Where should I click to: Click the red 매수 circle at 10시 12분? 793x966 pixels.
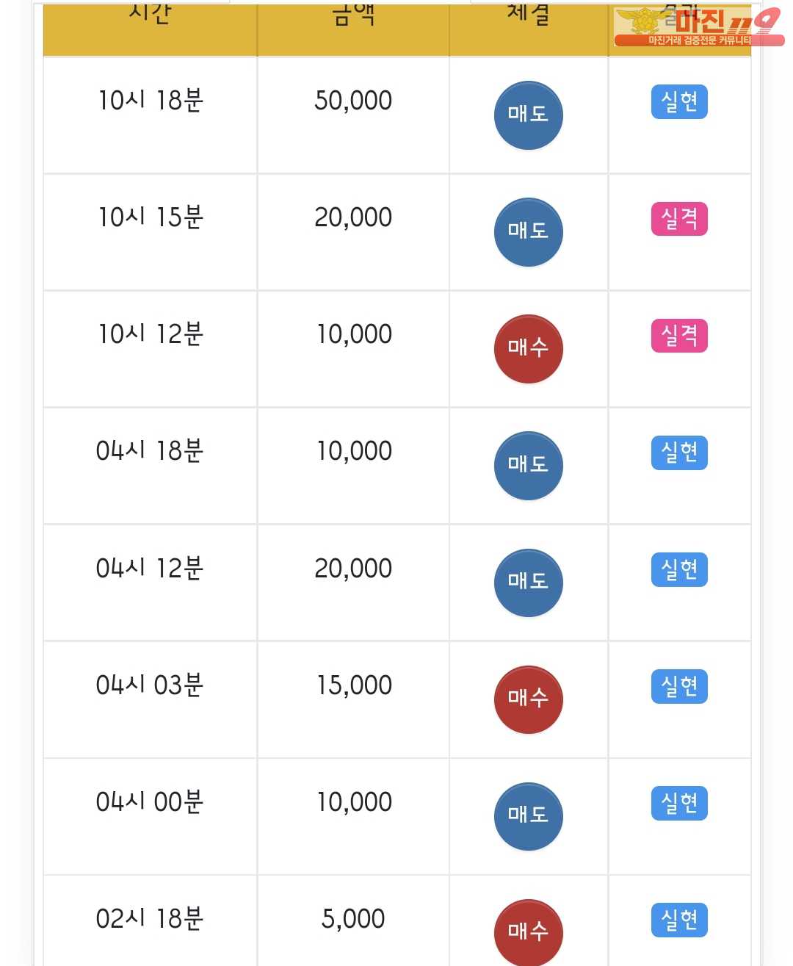click(529, 349)
